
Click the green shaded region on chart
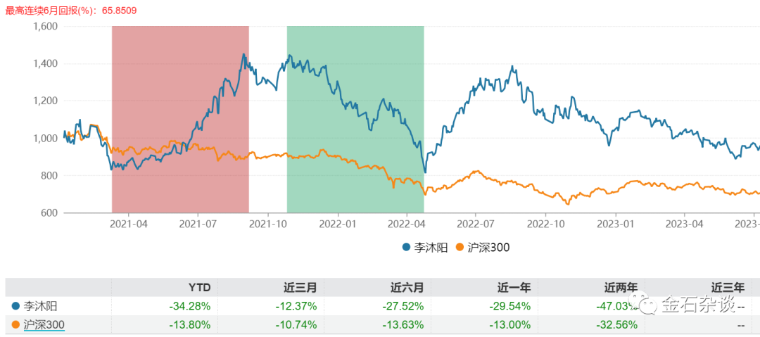point(355,120)
